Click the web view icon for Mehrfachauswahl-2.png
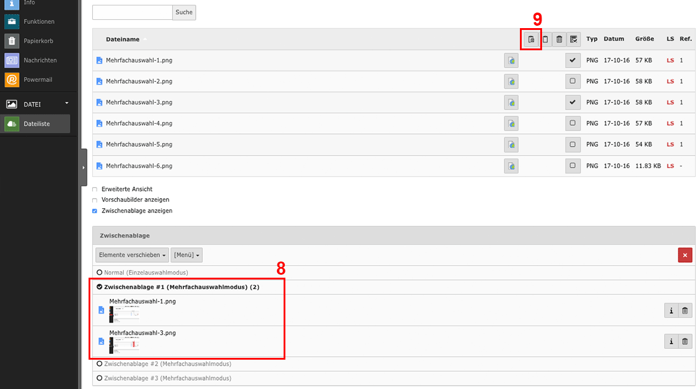700x389 pixels. (511, 81)
